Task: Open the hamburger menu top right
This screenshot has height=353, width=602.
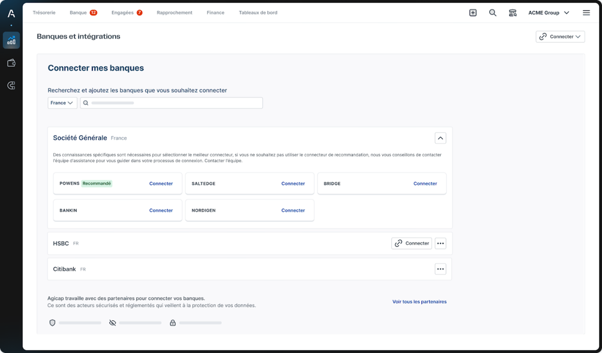Action: pyautogui.click(x=586, y=13)
